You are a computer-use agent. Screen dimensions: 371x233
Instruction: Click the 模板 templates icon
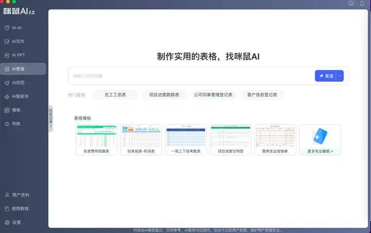pos(7,110)
